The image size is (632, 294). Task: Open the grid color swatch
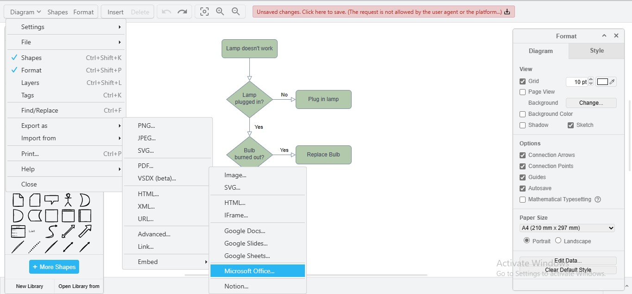pyautogui.click(x=602, y=82)
